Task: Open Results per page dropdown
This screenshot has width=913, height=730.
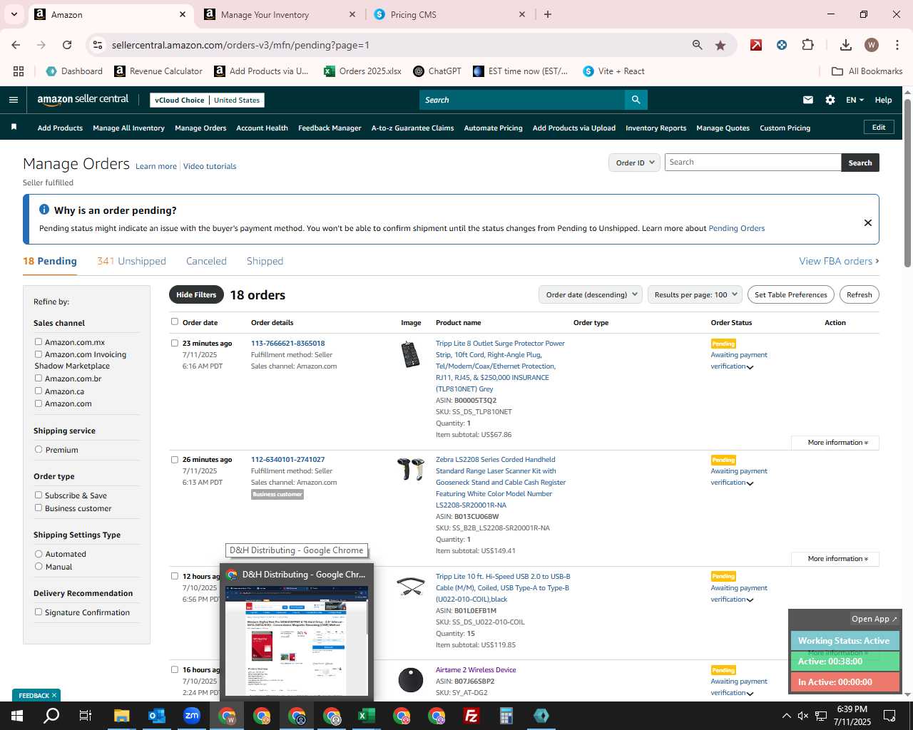Action: pos(695,294)
